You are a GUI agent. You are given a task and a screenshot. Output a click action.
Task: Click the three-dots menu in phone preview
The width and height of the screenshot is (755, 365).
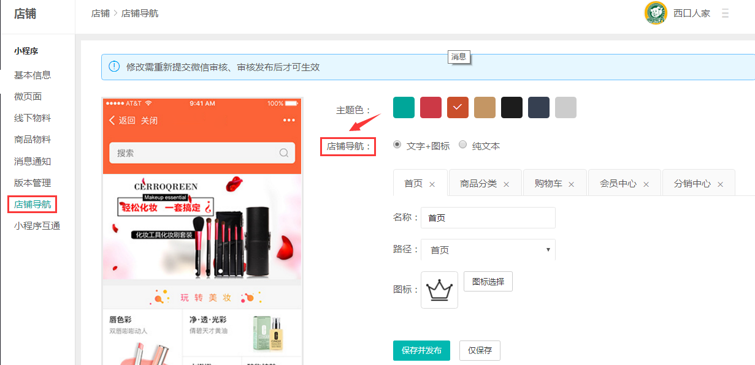(289, 120)
